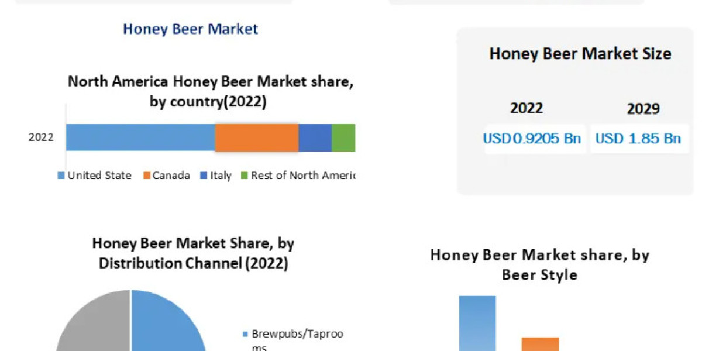Click the Honey Beer Market Size heading
The width and height of the screenshot is (702, 351).
pyautogui.click(x=580, y=54)
